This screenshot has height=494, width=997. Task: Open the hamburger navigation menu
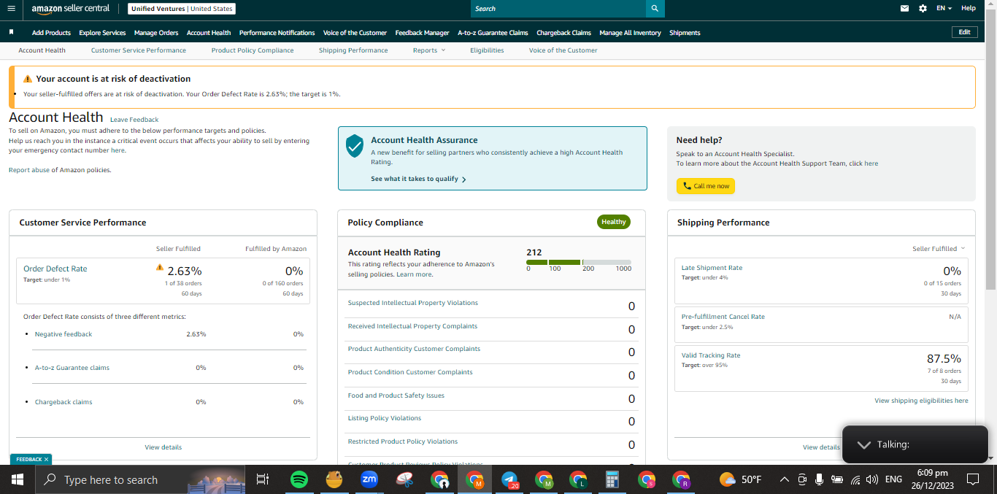click(11, 9)
